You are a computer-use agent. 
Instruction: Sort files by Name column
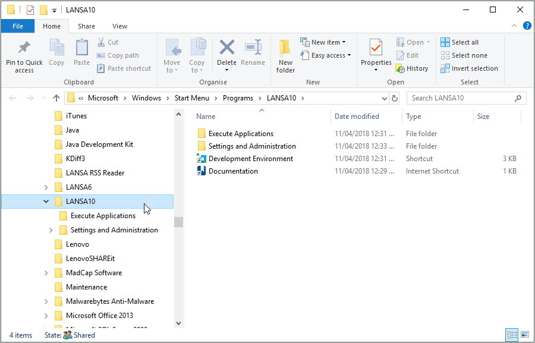pos(206,117)
